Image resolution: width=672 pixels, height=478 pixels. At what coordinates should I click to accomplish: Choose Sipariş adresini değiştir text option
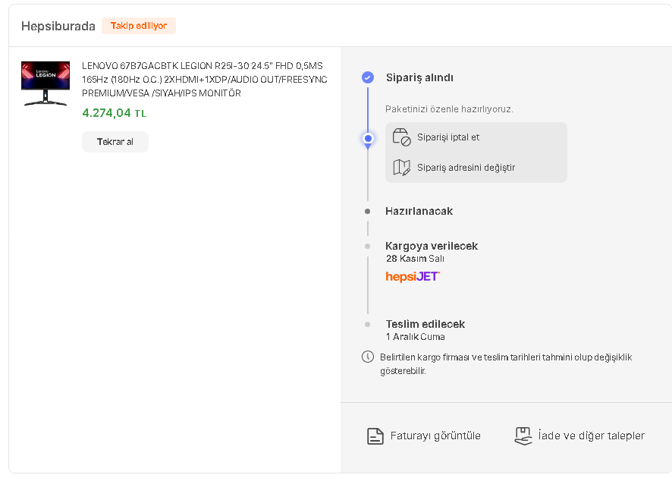pyautogui.click(x=466, y=167)
